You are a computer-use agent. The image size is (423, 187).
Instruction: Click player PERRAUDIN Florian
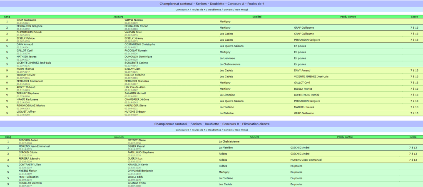(136, 26)
